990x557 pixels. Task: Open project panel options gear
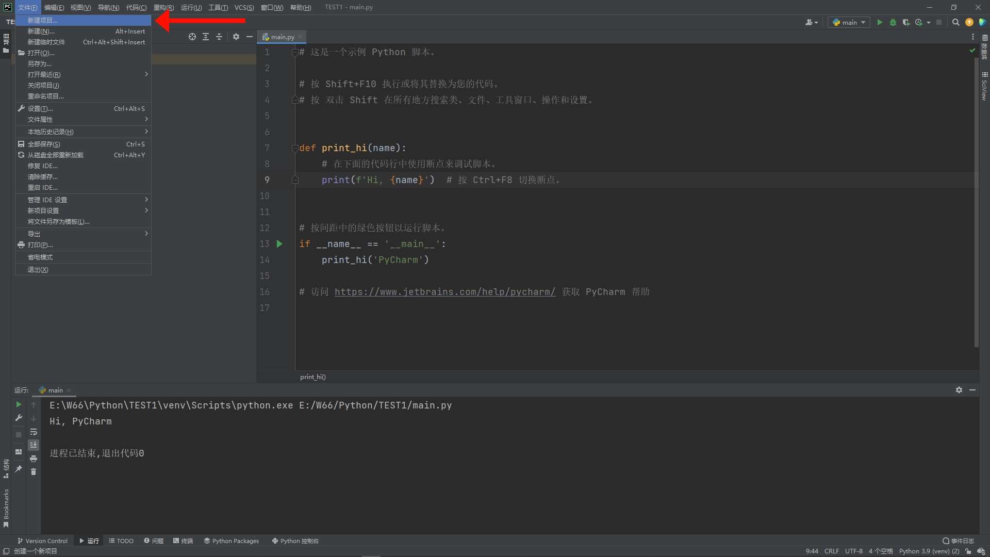click(x=236, y=37)
